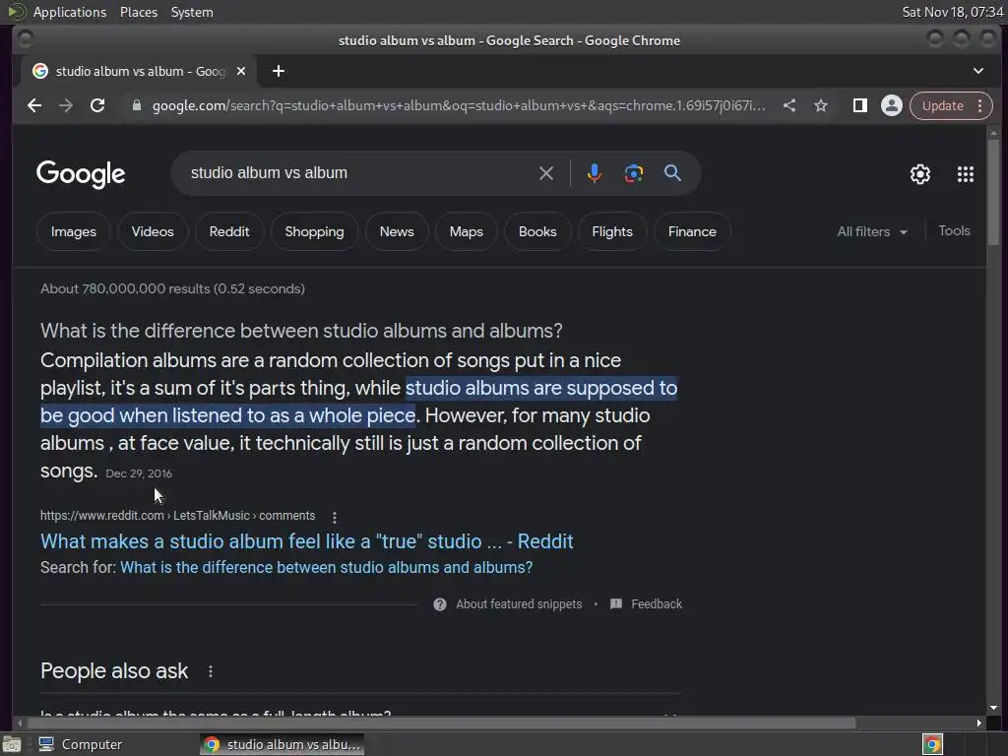The image size is (1008, 756).
Task: Filter results by Maps
Action: click(x=466, y=231)
